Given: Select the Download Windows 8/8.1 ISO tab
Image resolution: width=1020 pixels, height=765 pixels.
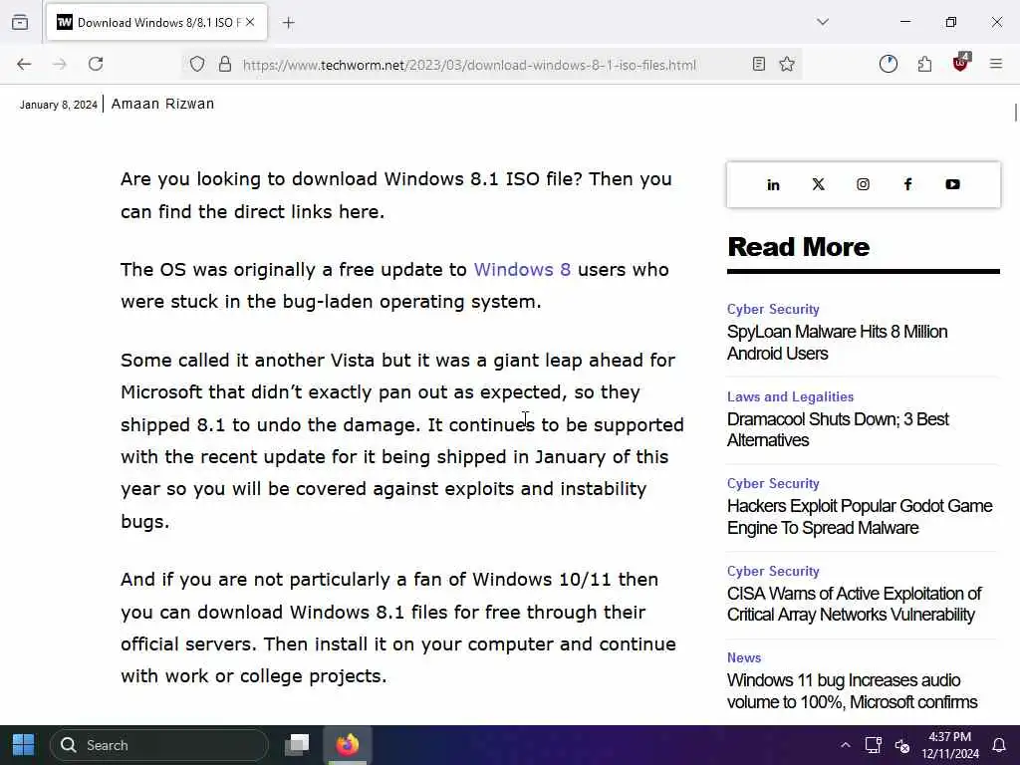Looking at the screenshot, I should click(x=156, y=23).
